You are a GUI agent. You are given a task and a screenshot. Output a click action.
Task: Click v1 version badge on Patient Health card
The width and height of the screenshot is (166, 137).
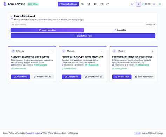pyautogui.click(x=114, y=51)
